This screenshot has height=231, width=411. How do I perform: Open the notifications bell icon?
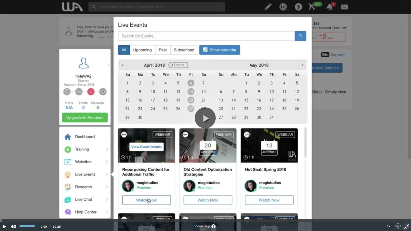pyautogui.click(x=330, y=6)
